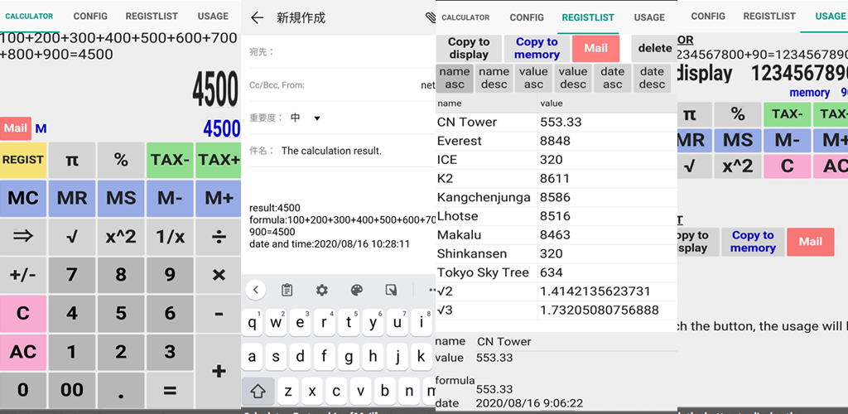
Task: Open USAGE tab in the registlist screen
Action: pyautogui.click(x=649, y=17)
